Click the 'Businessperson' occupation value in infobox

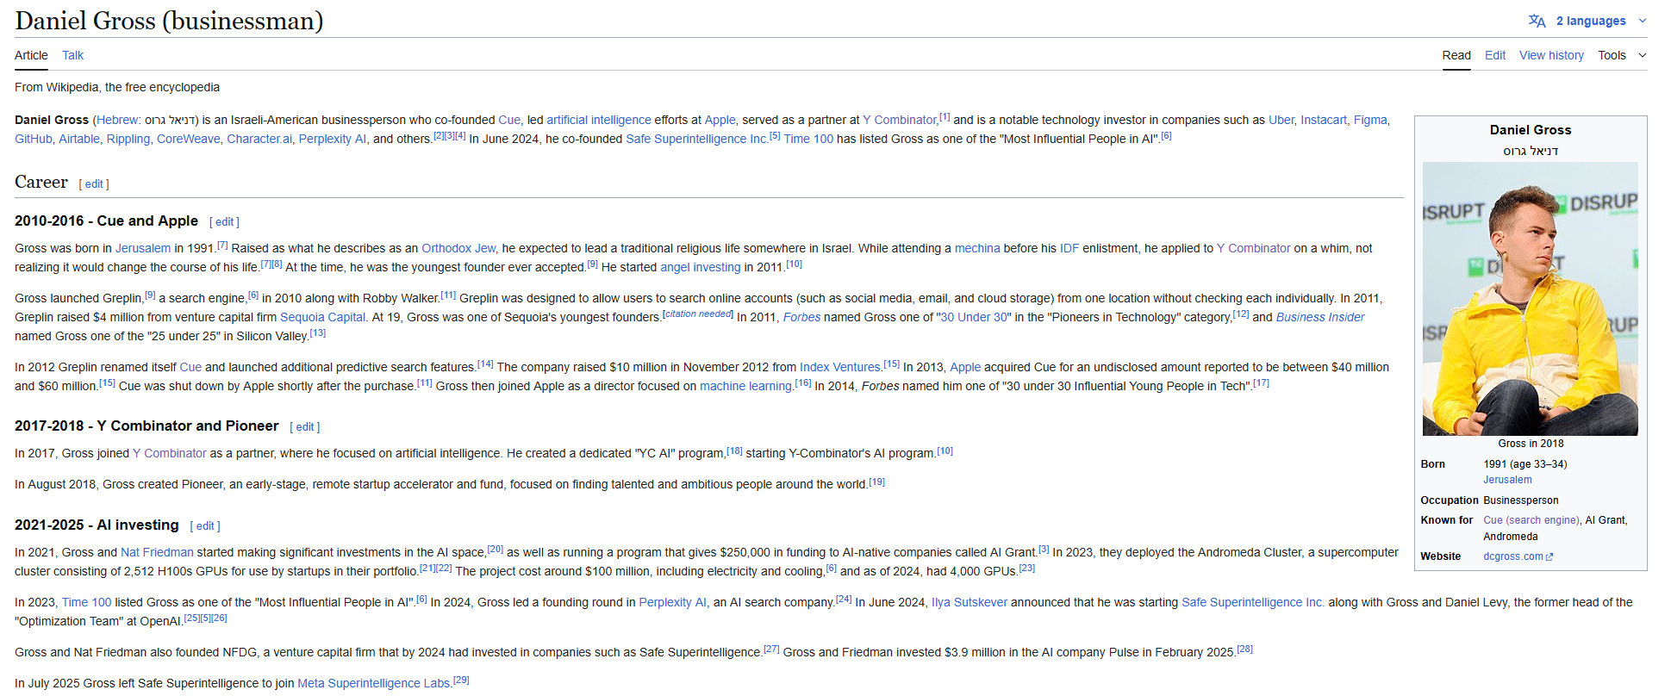pyautogui.click(x=1520, y=500)
